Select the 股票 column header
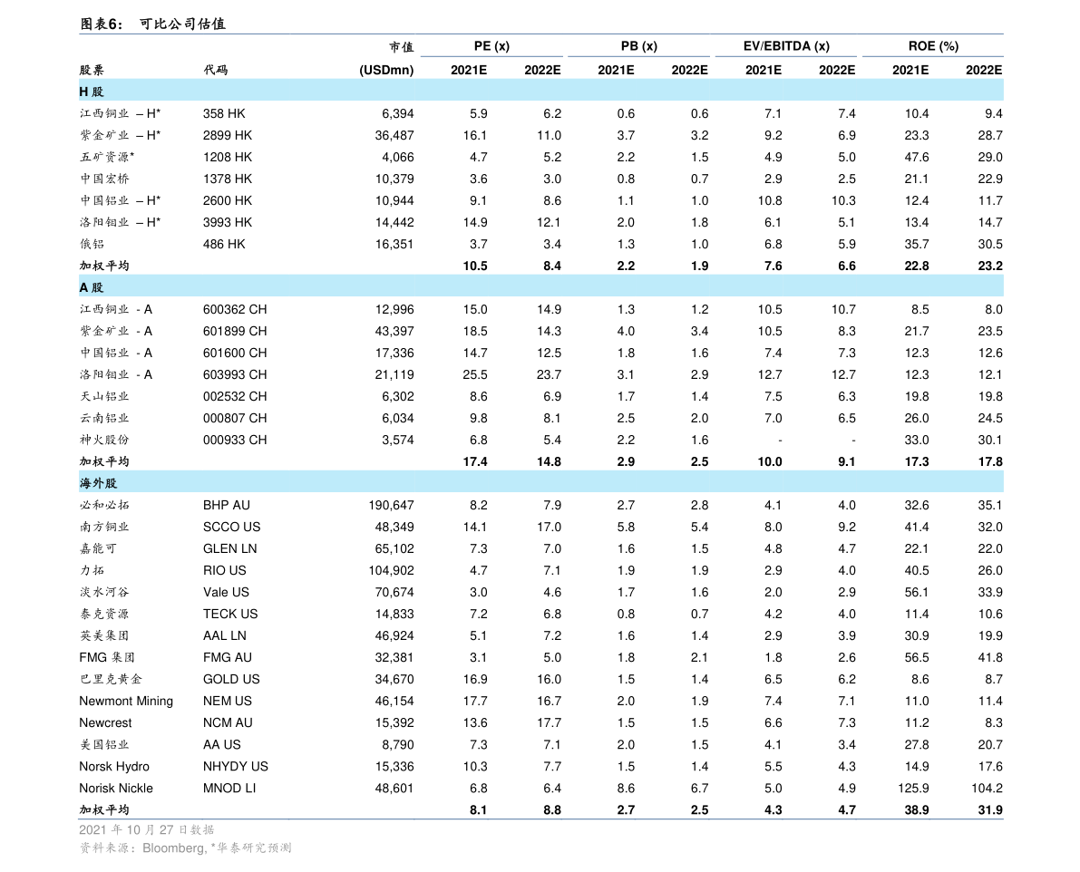1080x872 pixels. pyautogui.click(x=92, y=70)
